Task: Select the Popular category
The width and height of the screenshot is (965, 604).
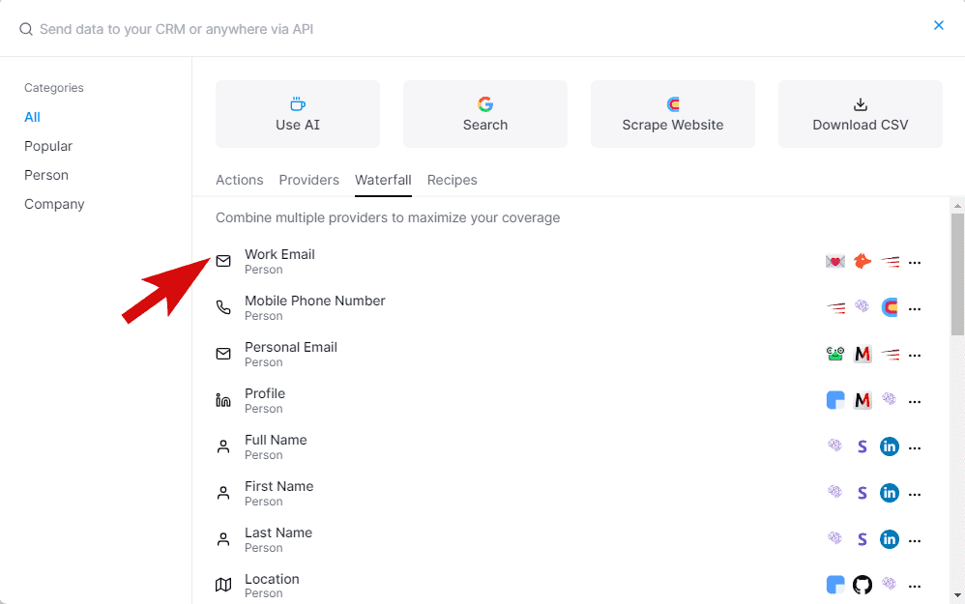Action: tap(48, 146)
